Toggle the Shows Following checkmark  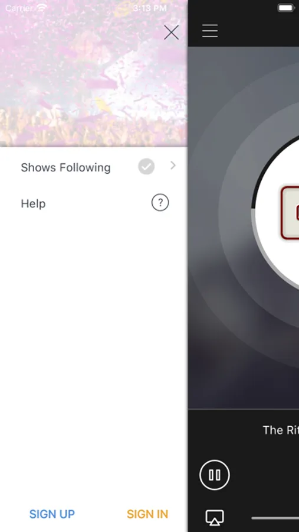pyautogui.click(x=146, y=167)
